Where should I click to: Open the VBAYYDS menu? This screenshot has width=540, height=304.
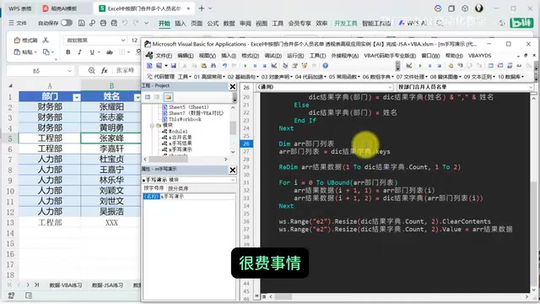480,56
